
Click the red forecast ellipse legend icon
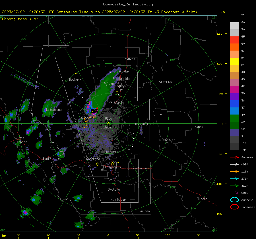[234, 207]
